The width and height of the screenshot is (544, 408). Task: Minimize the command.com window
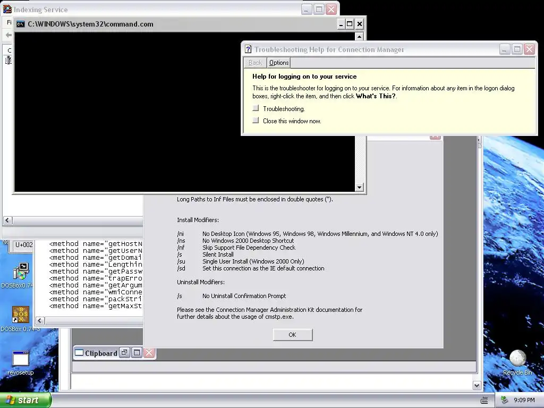point(341,24)
